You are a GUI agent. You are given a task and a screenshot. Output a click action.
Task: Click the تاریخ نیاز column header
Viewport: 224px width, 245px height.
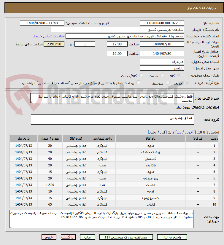click(23, 139)
